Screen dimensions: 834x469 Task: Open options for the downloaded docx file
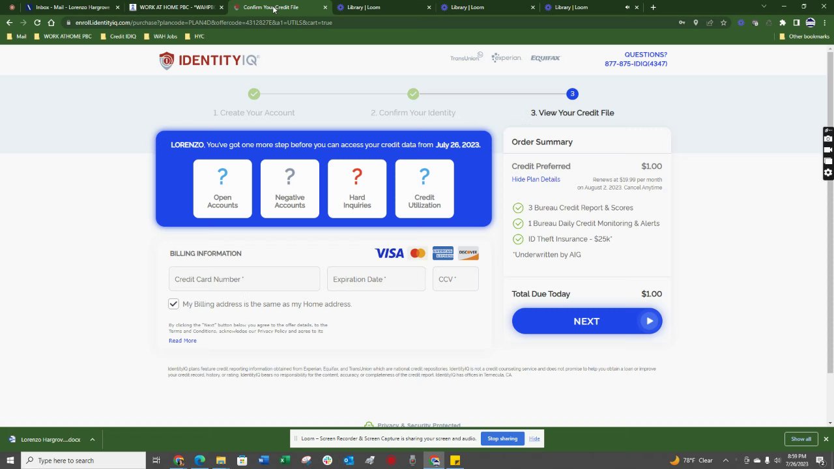point(93,440)
